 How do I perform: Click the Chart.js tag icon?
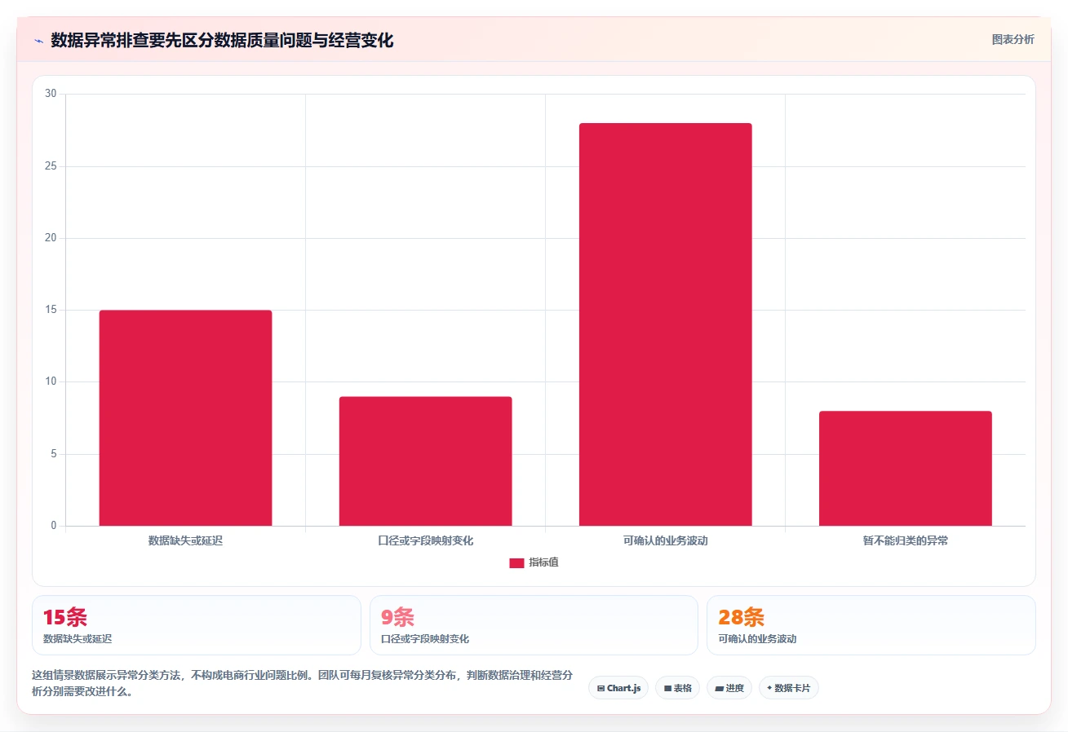[x=600, y=689]
